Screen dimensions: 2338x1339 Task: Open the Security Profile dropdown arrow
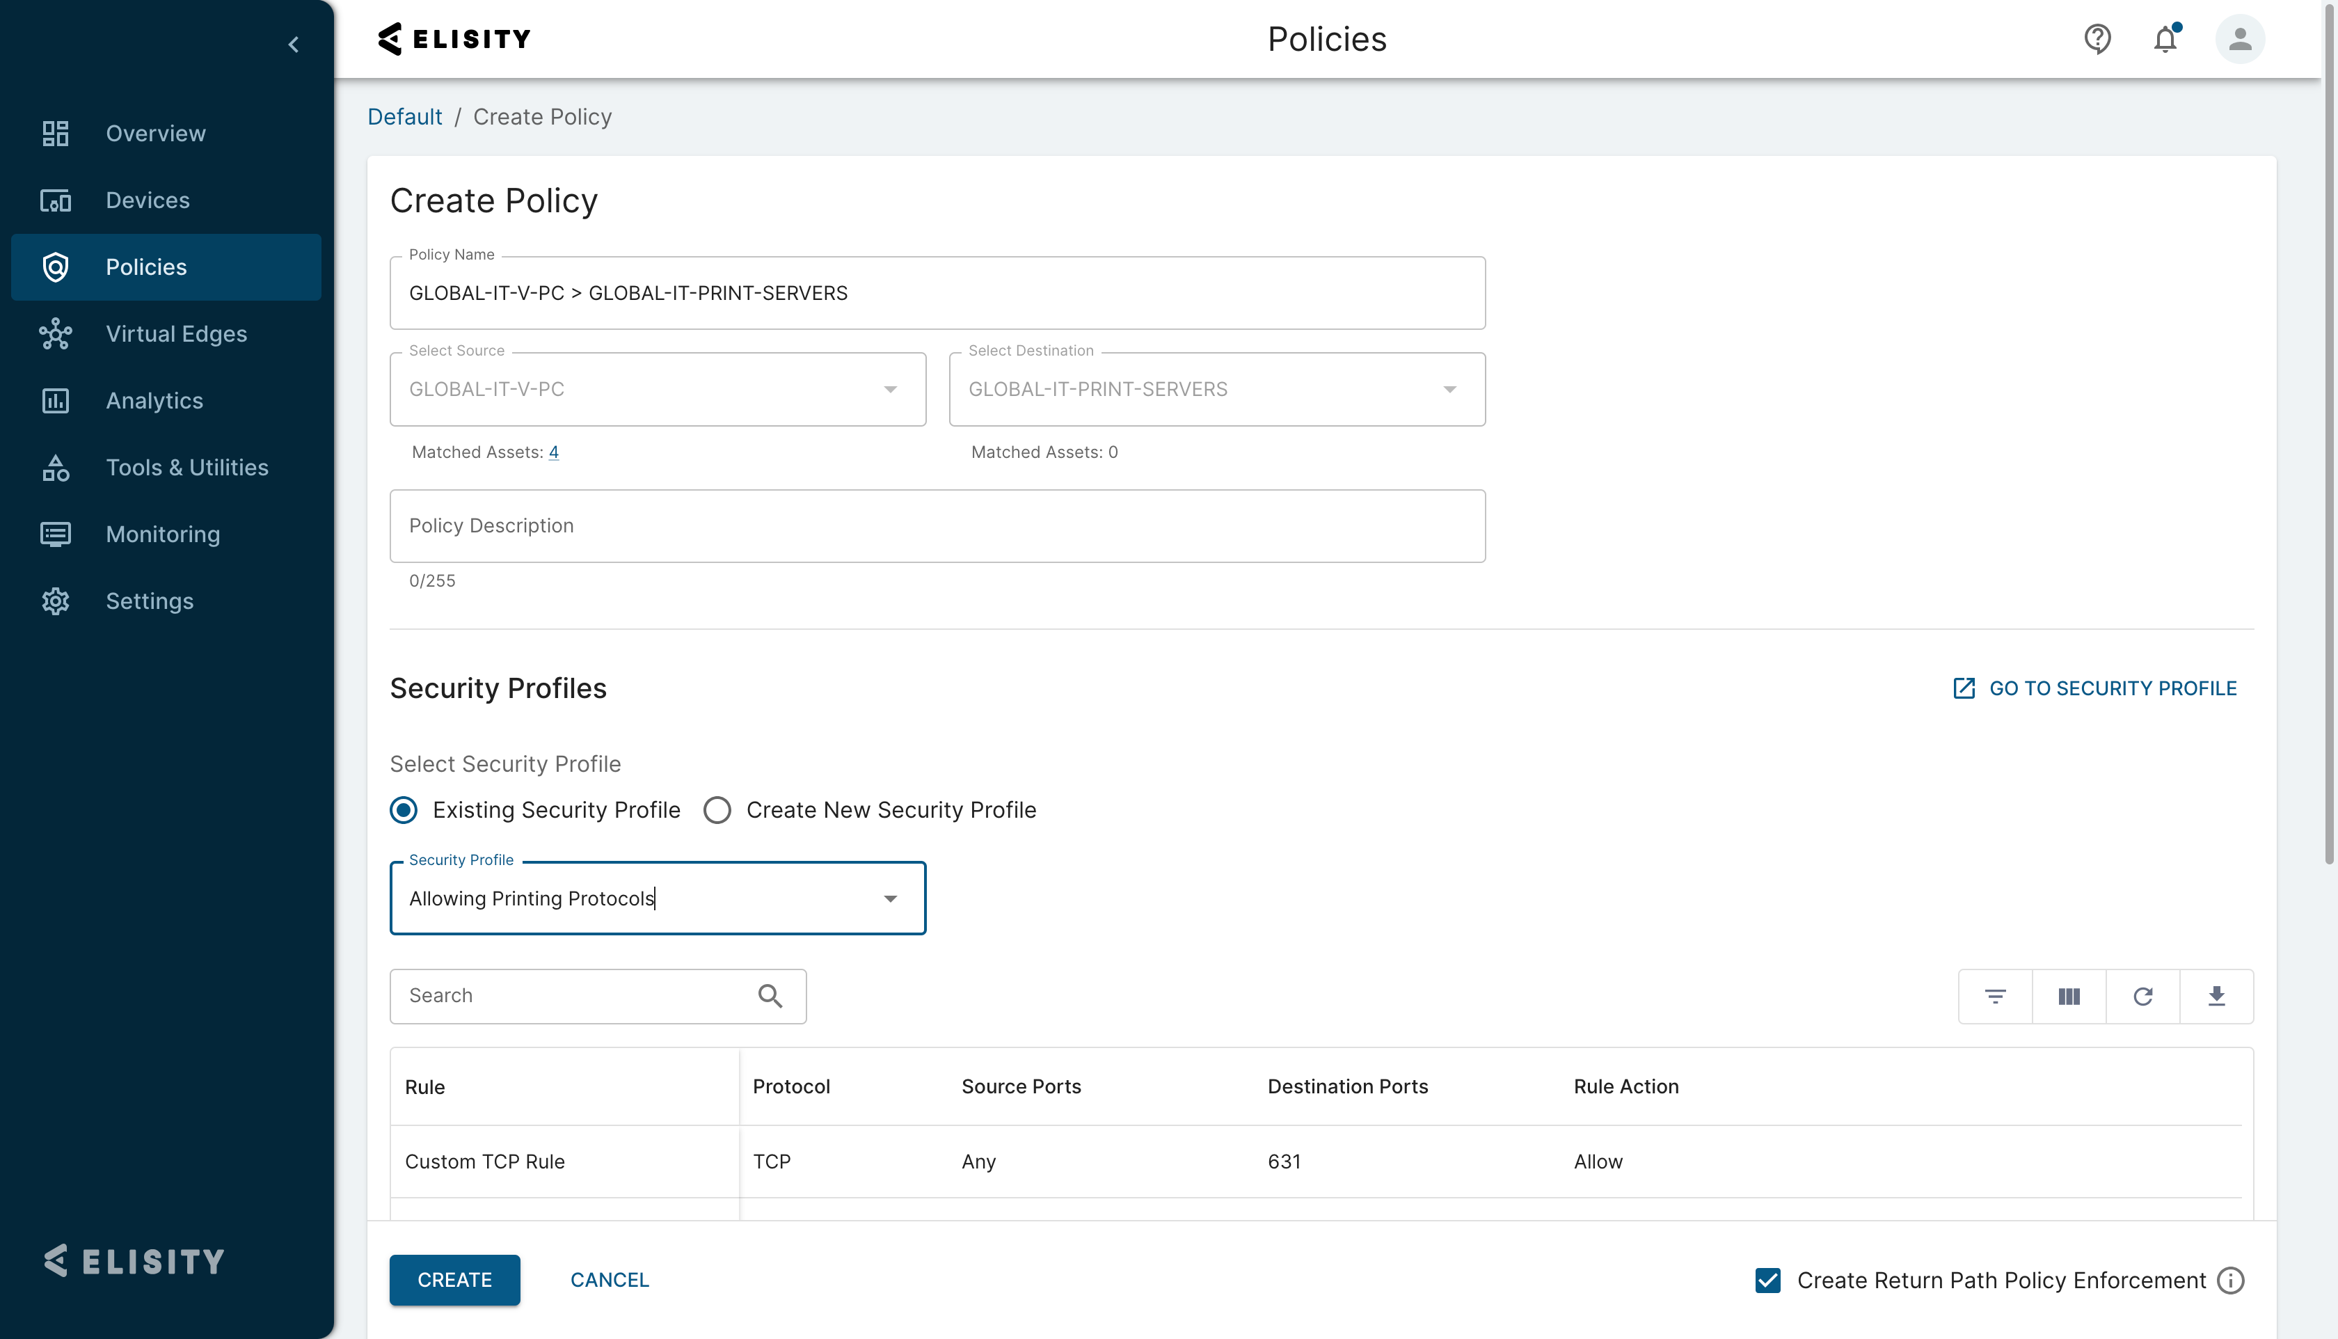[x=889, y=898]
